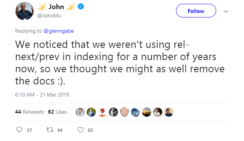The width and height of the screenshot is (244, 141).
Task: Click the blue verified badge
Action: (81, 6)
